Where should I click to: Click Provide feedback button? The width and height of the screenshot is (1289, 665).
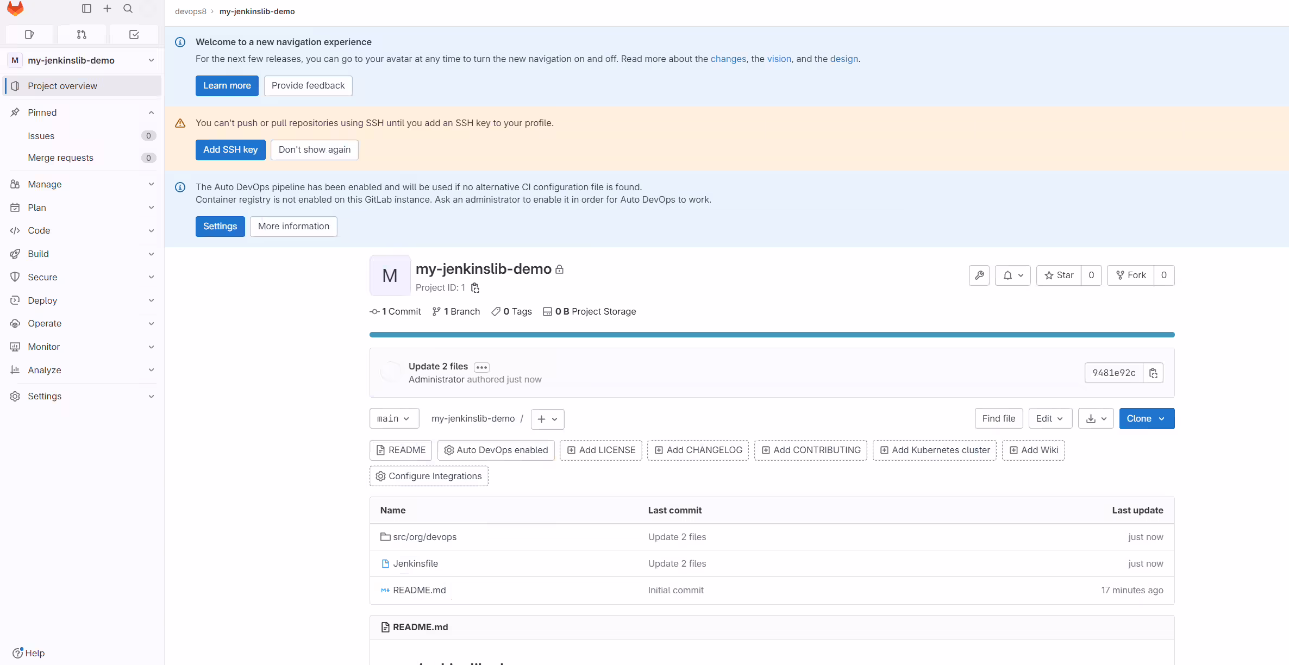pos(308,85)
